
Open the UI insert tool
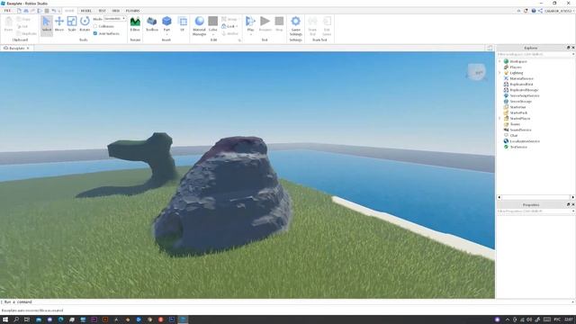[x=183, y=24]
